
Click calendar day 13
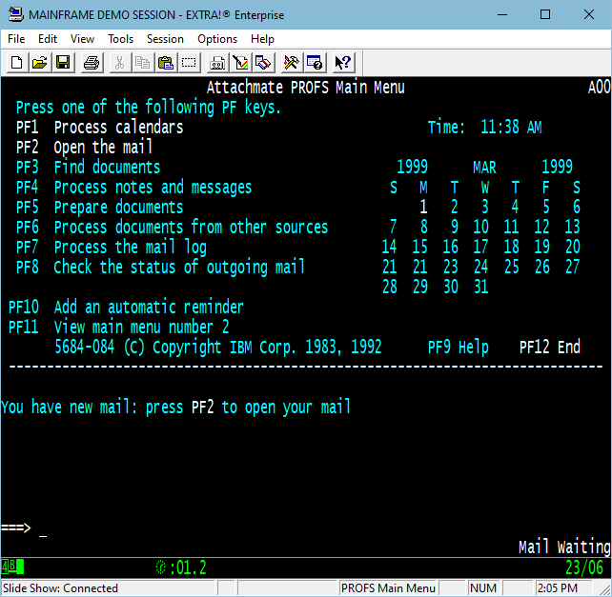[x=572, y=227]
